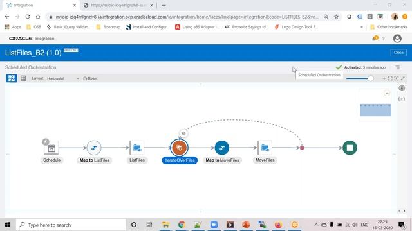This screenshot has height=231, width=412.
Task: Open the Basic jQuery Validat... bookmark
Action: point(69,27)
